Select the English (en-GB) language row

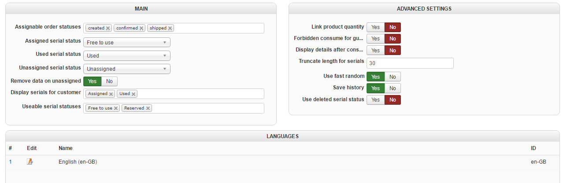point(78,162)
